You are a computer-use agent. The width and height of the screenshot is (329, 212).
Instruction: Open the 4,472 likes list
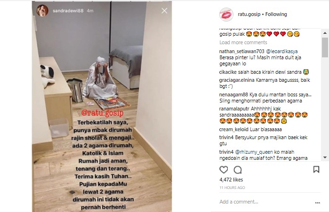coord(231,180)
